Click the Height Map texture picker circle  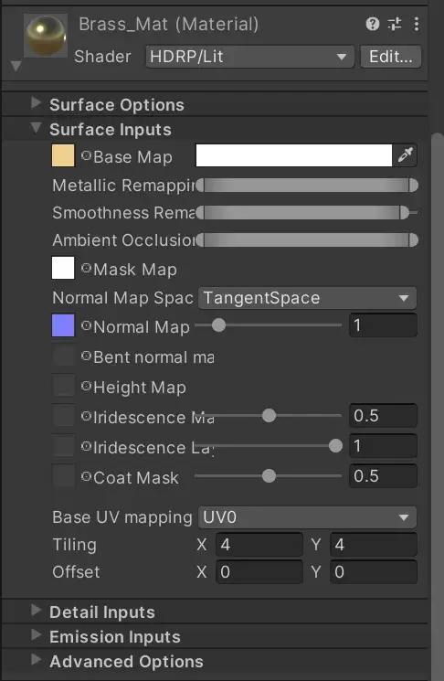click(x=86, y=386)
